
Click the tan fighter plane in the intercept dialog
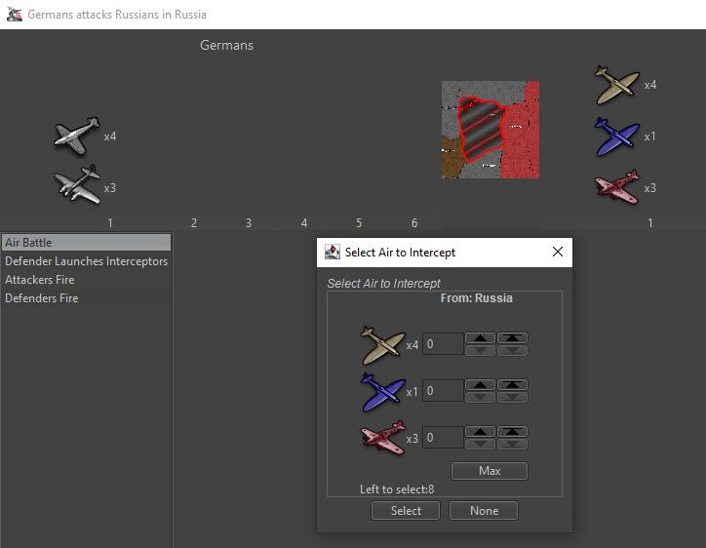382,344
